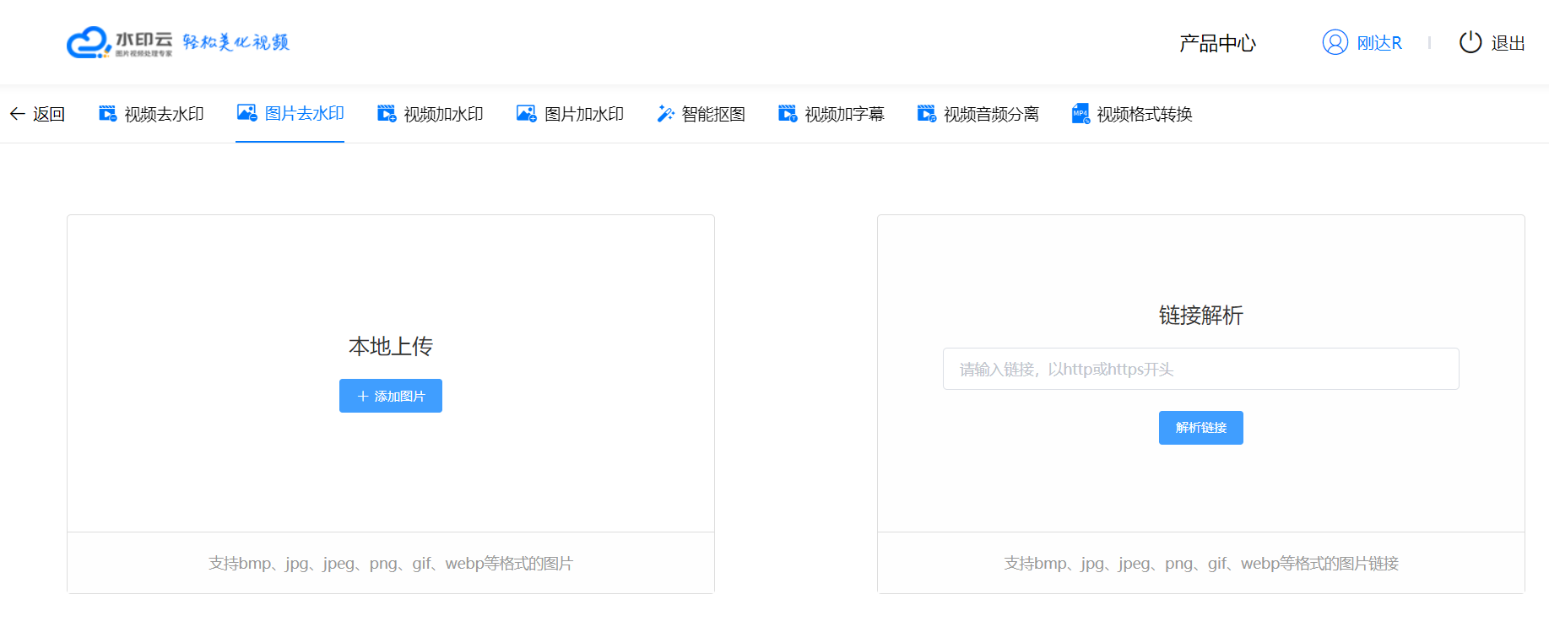1549x643 pixels.
Task: Click the 视频去水印 video icon
Action: 108,114
